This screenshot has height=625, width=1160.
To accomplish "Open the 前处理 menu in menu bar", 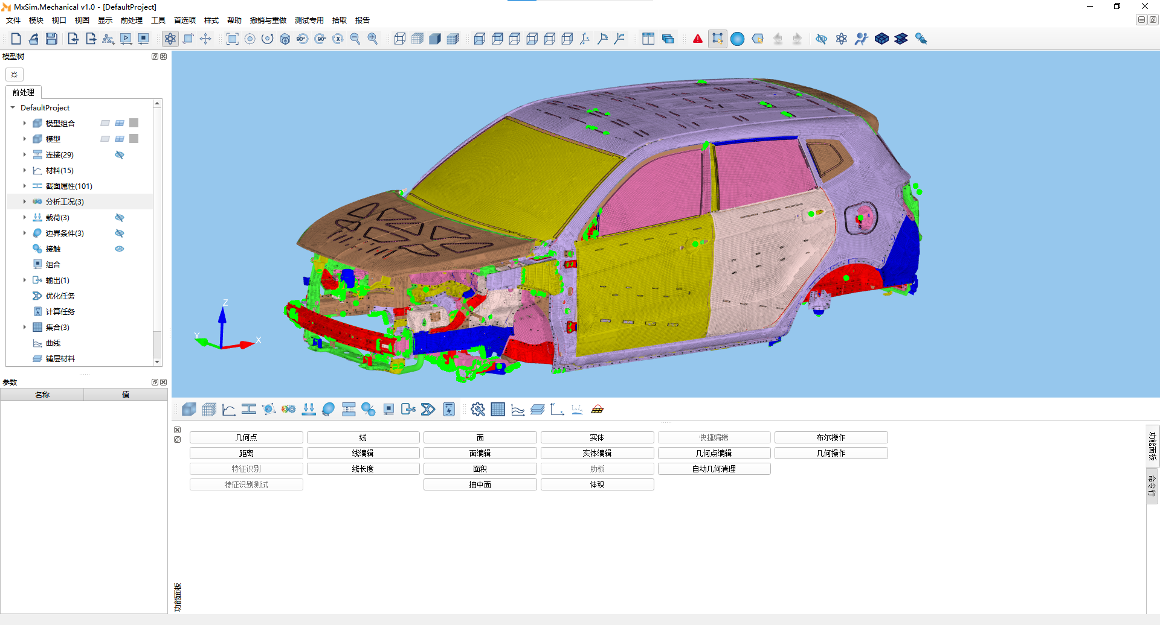I will (131, 21).
